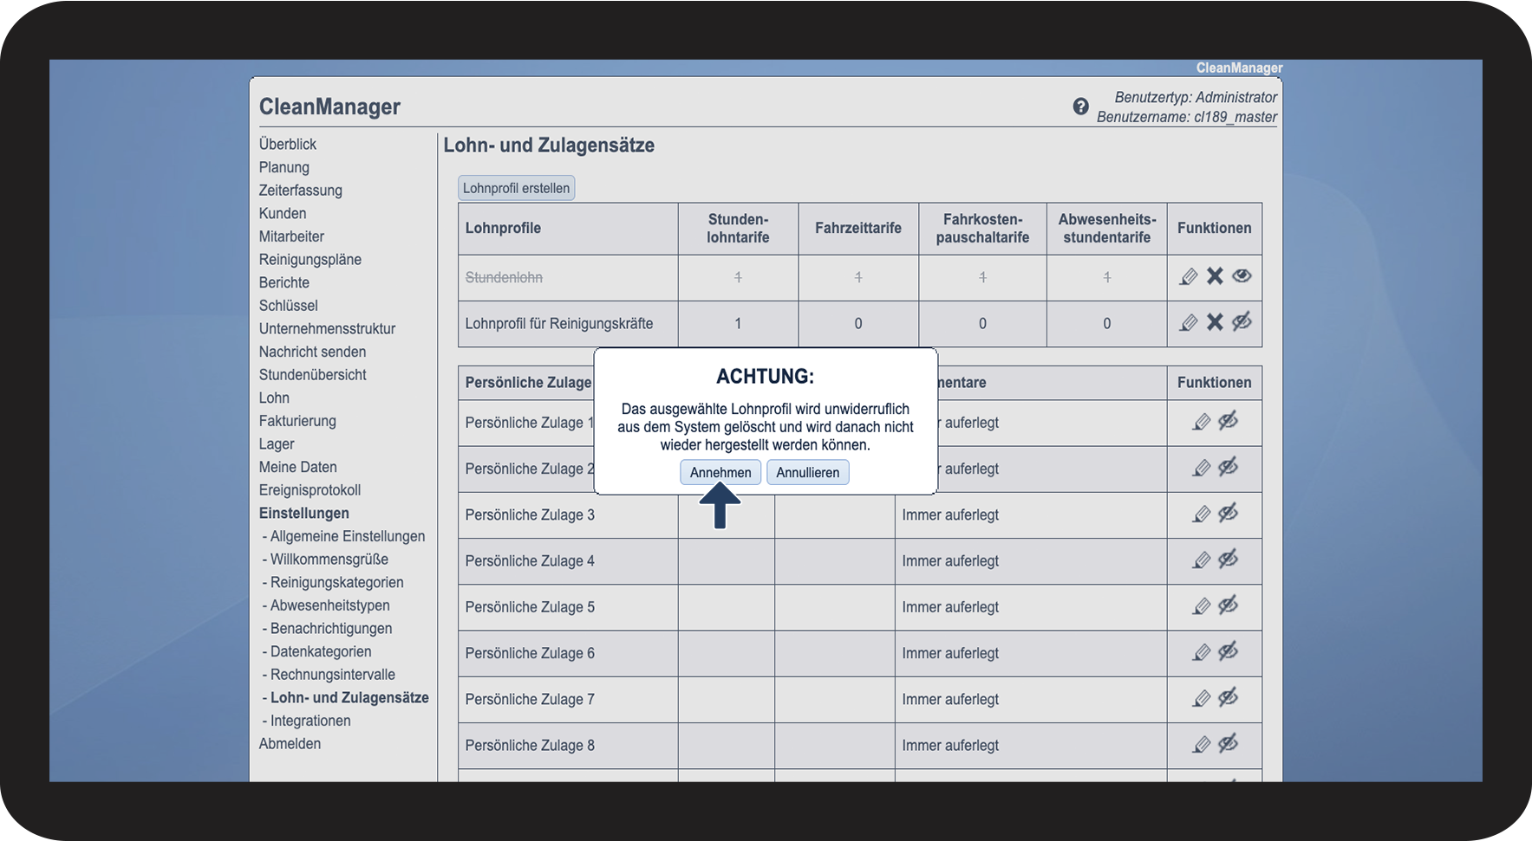Screen dimensions: 1532x841
Task: Toggle visibility eye for Persönliche Zulage 7
Action: pos(1228,697)
